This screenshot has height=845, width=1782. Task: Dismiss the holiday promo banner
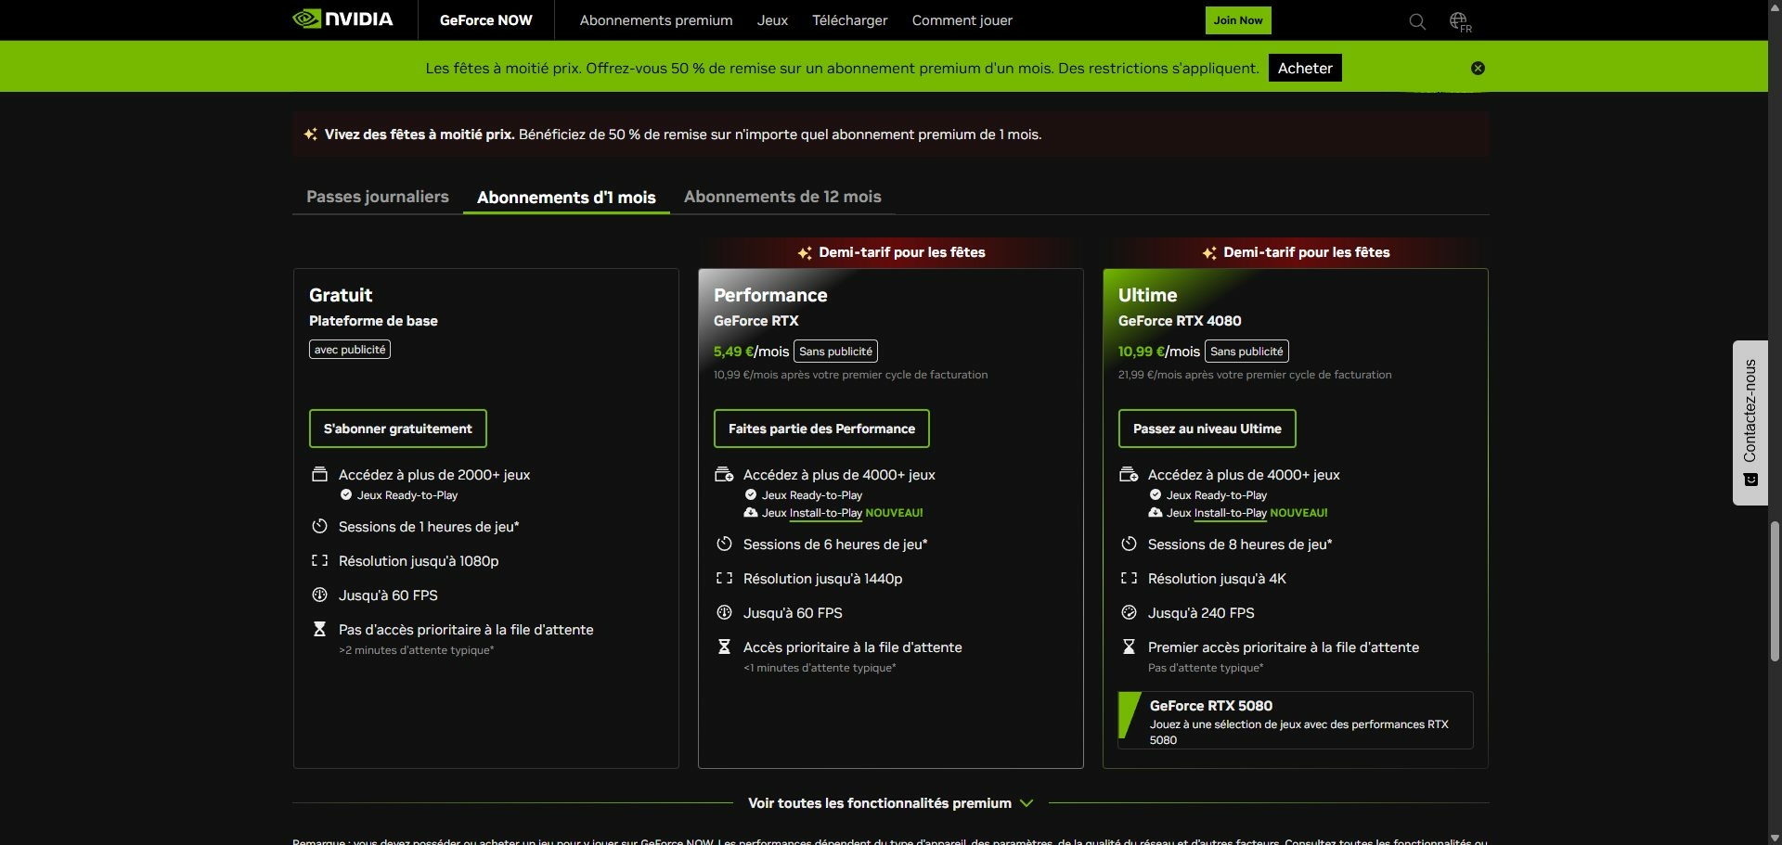pos(1478,68)
